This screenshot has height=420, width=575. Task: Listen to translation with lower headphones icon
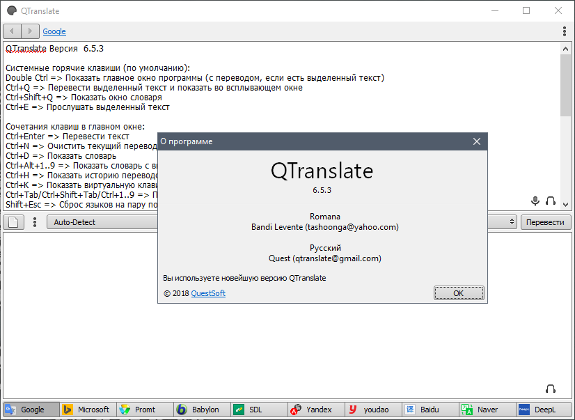tap(551, 389)
